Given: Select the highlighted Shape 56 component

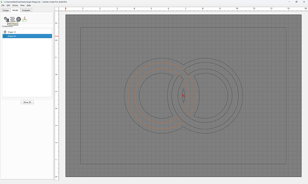Looking at the screenshot, I should pyautogui.click(x=27, y=36).
